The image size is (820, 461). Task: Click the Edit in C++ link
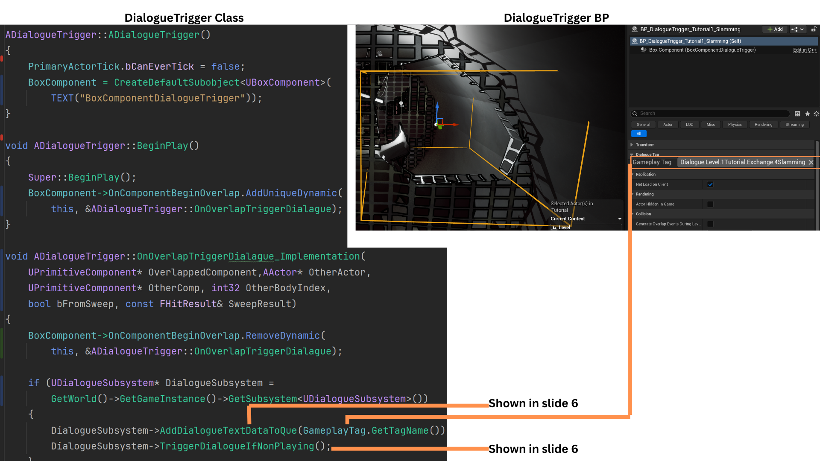click(x=805, y=50)
